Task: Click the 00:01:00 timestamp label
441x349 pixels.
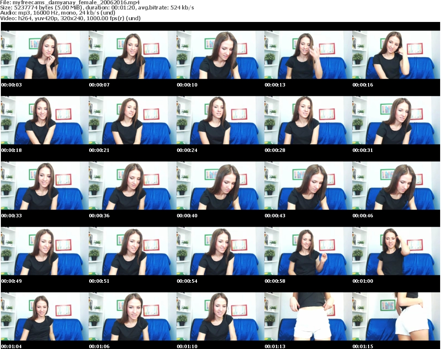Action: pyautogui.click(x=363, y=281)
